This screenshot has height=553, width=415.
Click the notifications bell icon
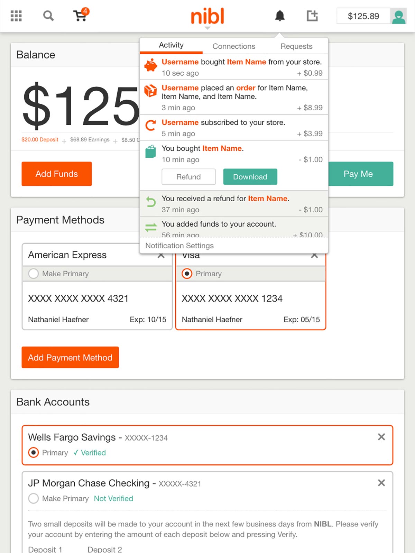pos(280,16)
